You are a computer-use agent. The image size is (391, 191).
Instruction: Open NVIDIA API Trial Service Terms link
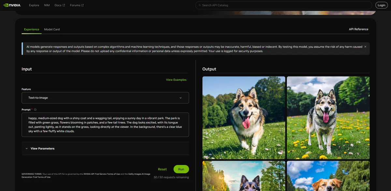click(102, 174)
